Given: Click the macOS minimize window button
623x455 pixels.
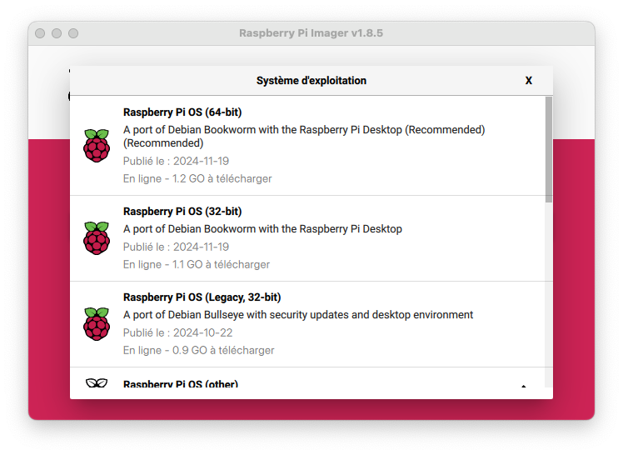Looking at the screenshot, I should point(57,33).
